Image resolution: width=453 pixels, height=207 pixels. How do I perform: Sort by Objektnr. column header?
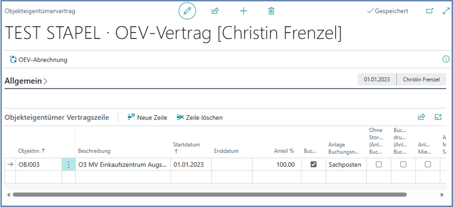click(x=31, y=151)
